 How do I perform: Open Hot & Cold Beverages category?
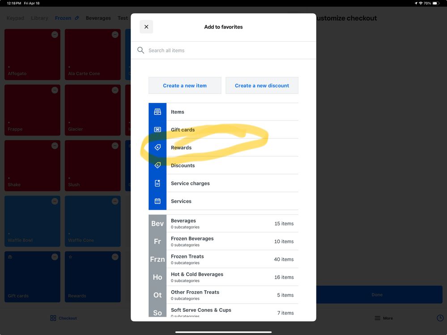tap(224, 277)
